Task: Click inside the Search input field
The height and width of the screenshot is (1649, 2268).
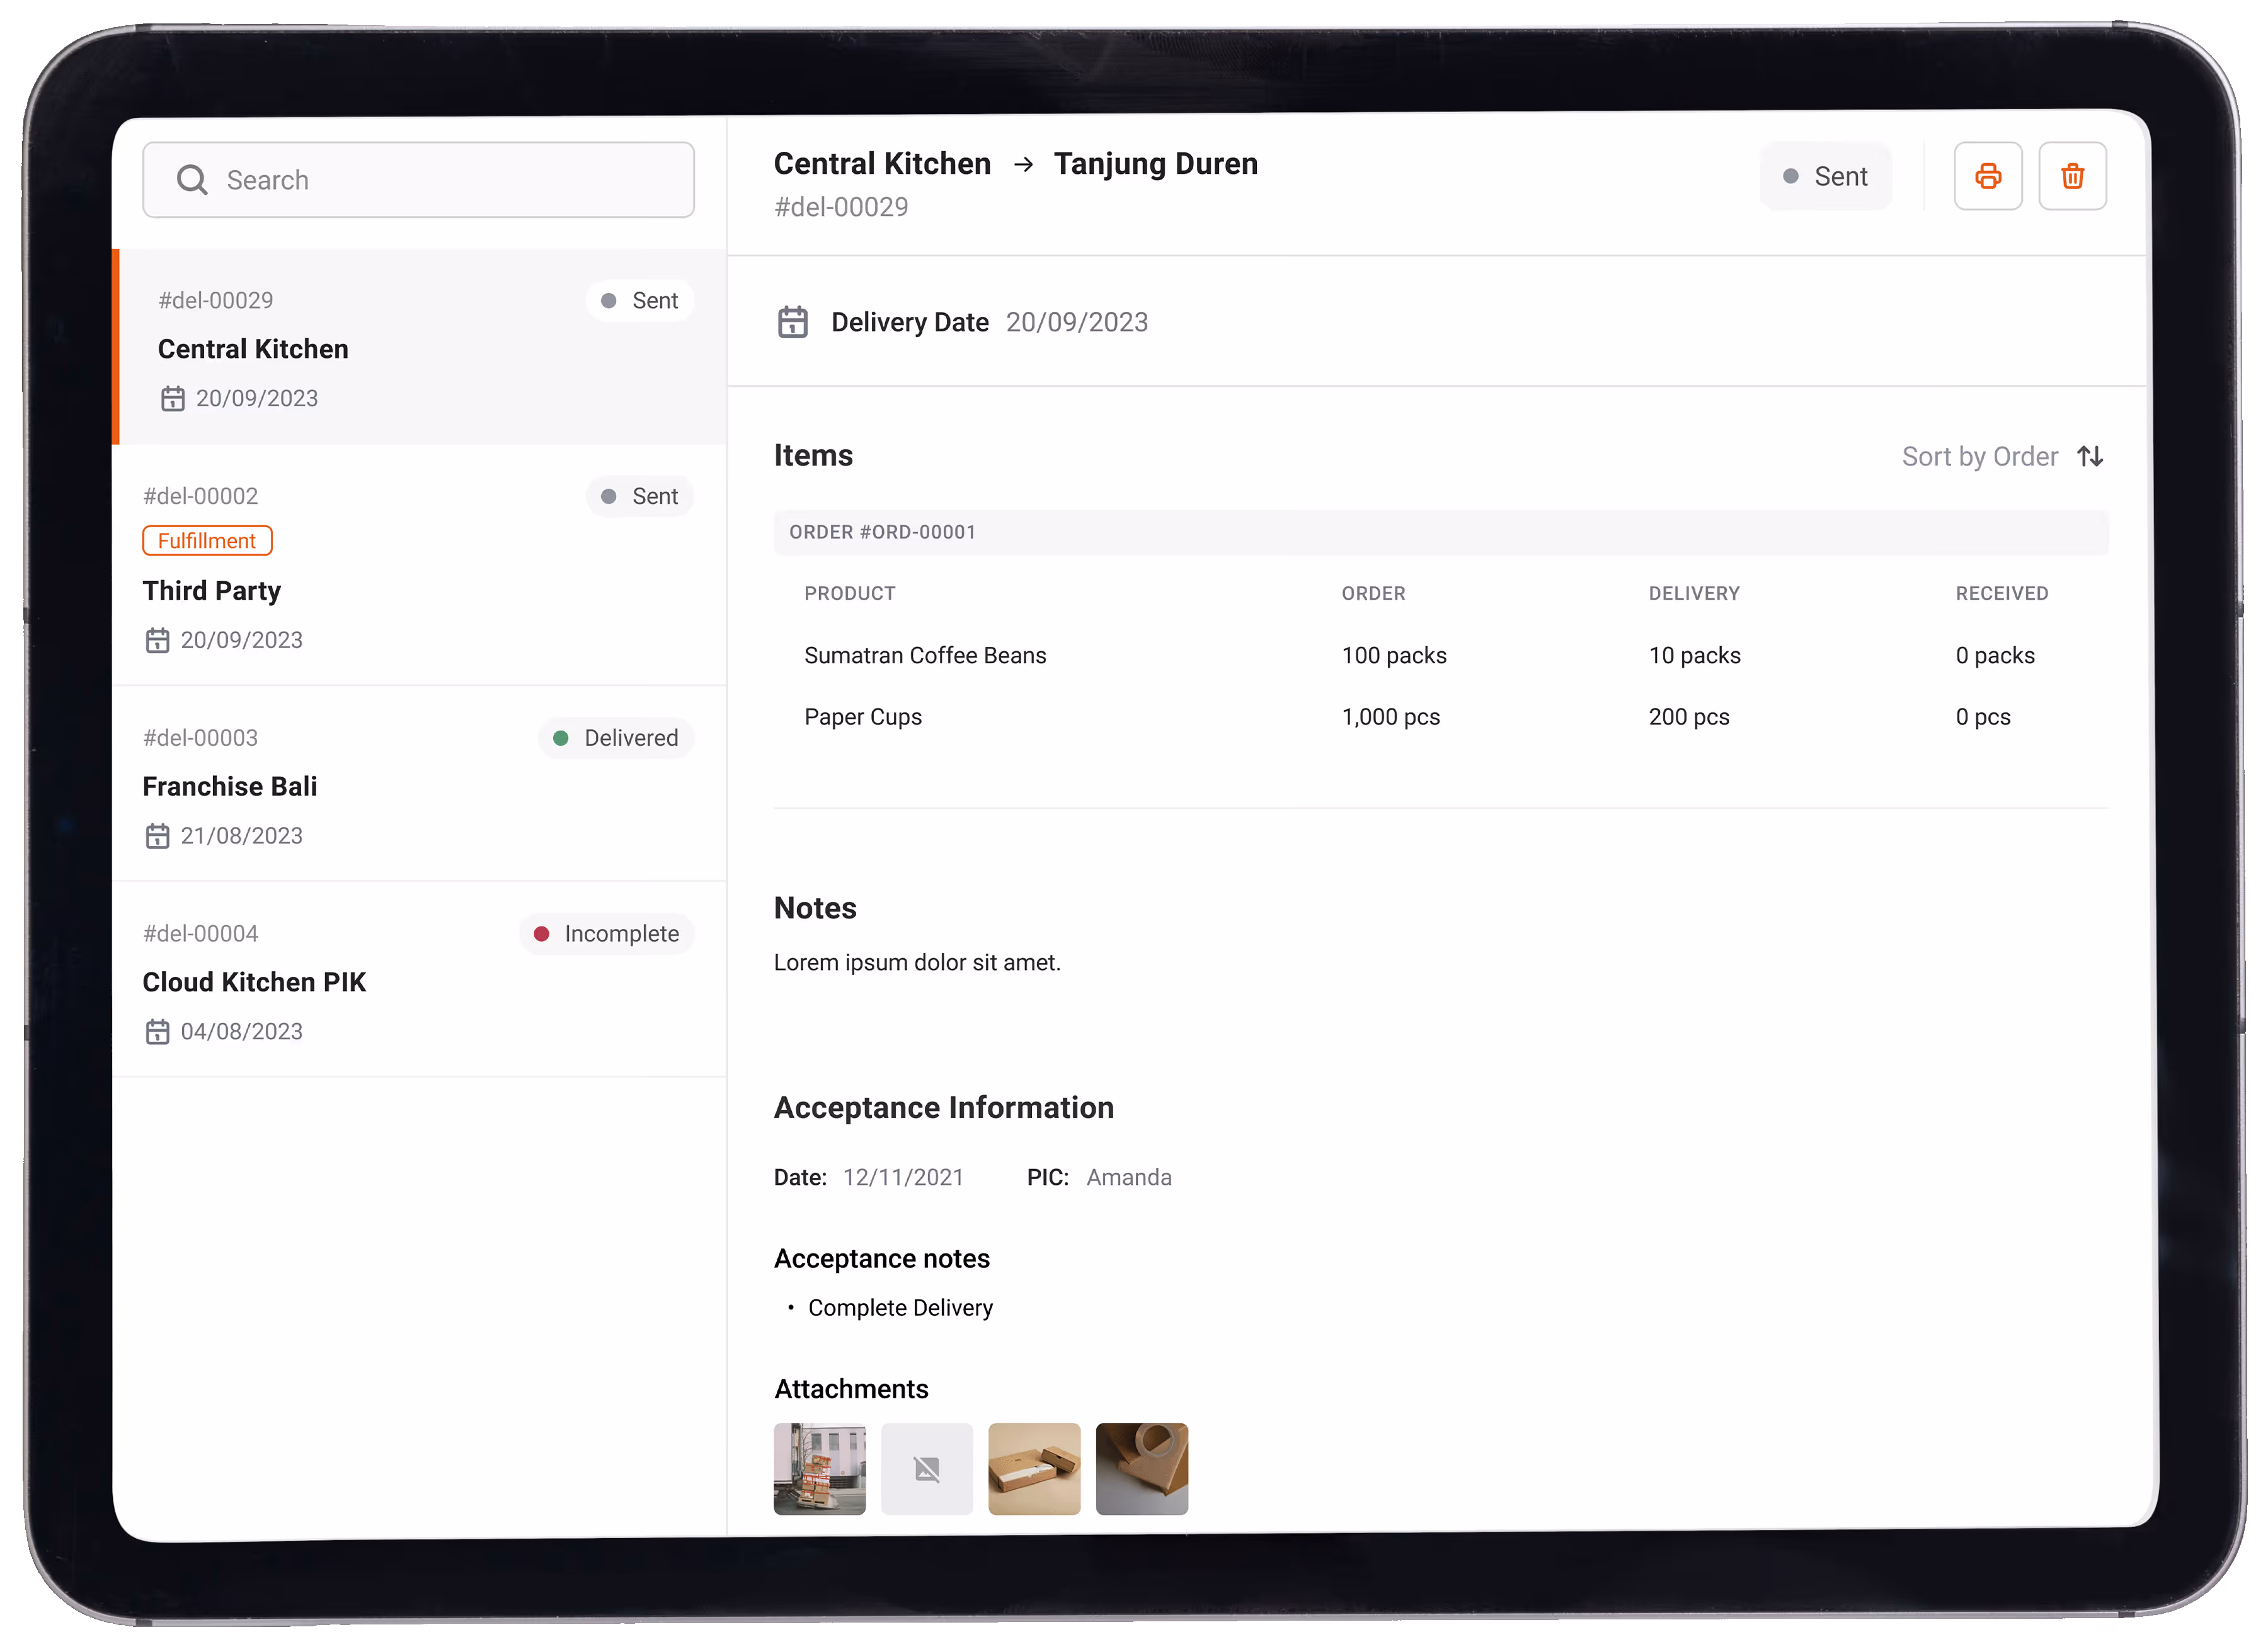Action: [450, 180]
